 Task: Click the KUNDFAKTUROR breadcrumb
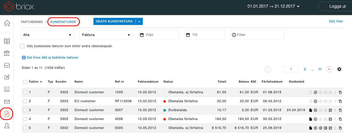pos(63,22)
